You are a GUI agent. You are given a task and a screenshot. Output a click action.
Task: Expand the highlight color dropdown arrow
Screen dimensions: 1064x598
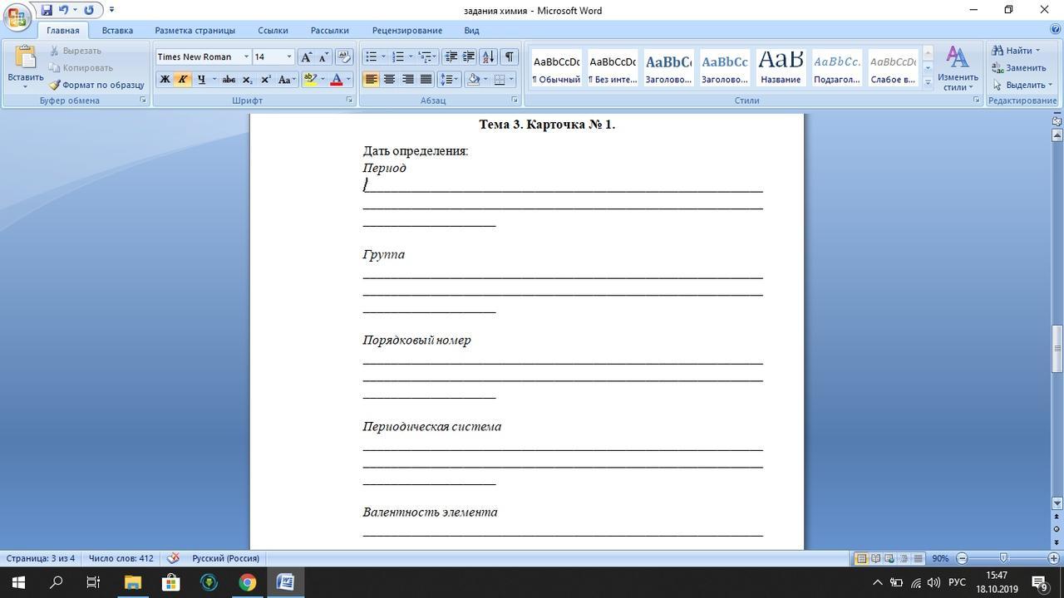click(x=322, y=80)
